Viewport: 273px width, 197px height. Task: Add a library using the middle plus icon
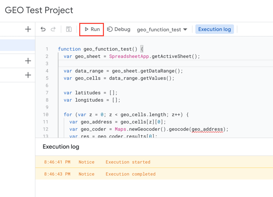point(28,61)
